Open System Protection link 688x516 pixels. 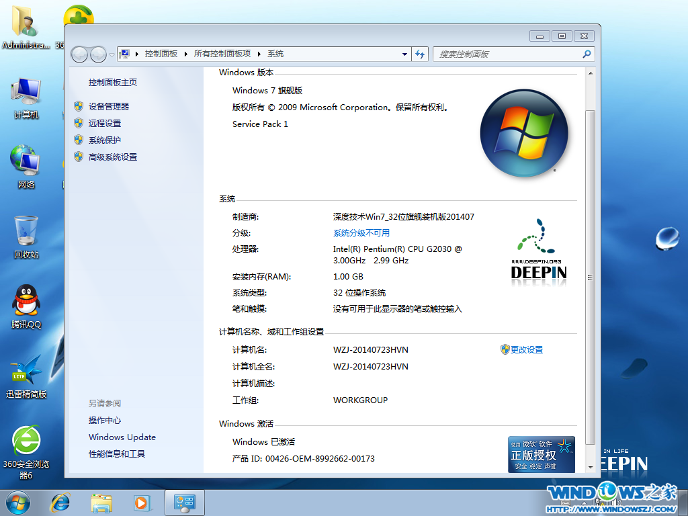[x=104, y=140]
